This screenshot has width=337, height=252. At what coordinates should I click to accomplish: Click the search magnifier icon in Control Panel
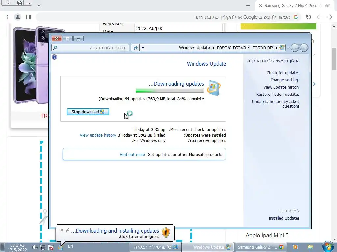(55, 48)
